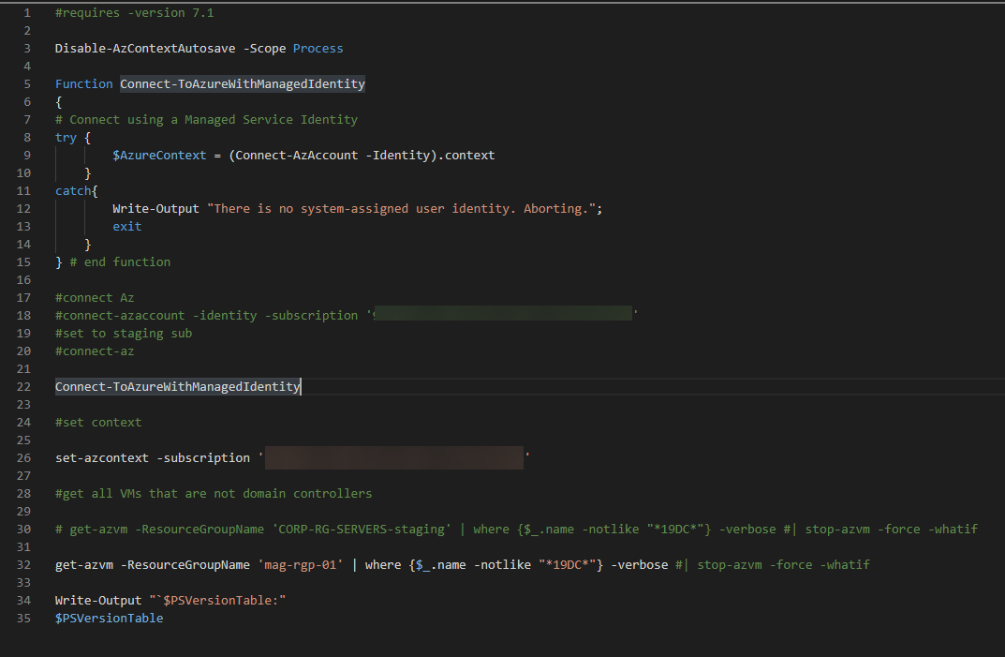This screenshot has height=657, width=1005.
Task: Click 'set-azcontext -subscription' on line 26
Action: tap(153, 458)
